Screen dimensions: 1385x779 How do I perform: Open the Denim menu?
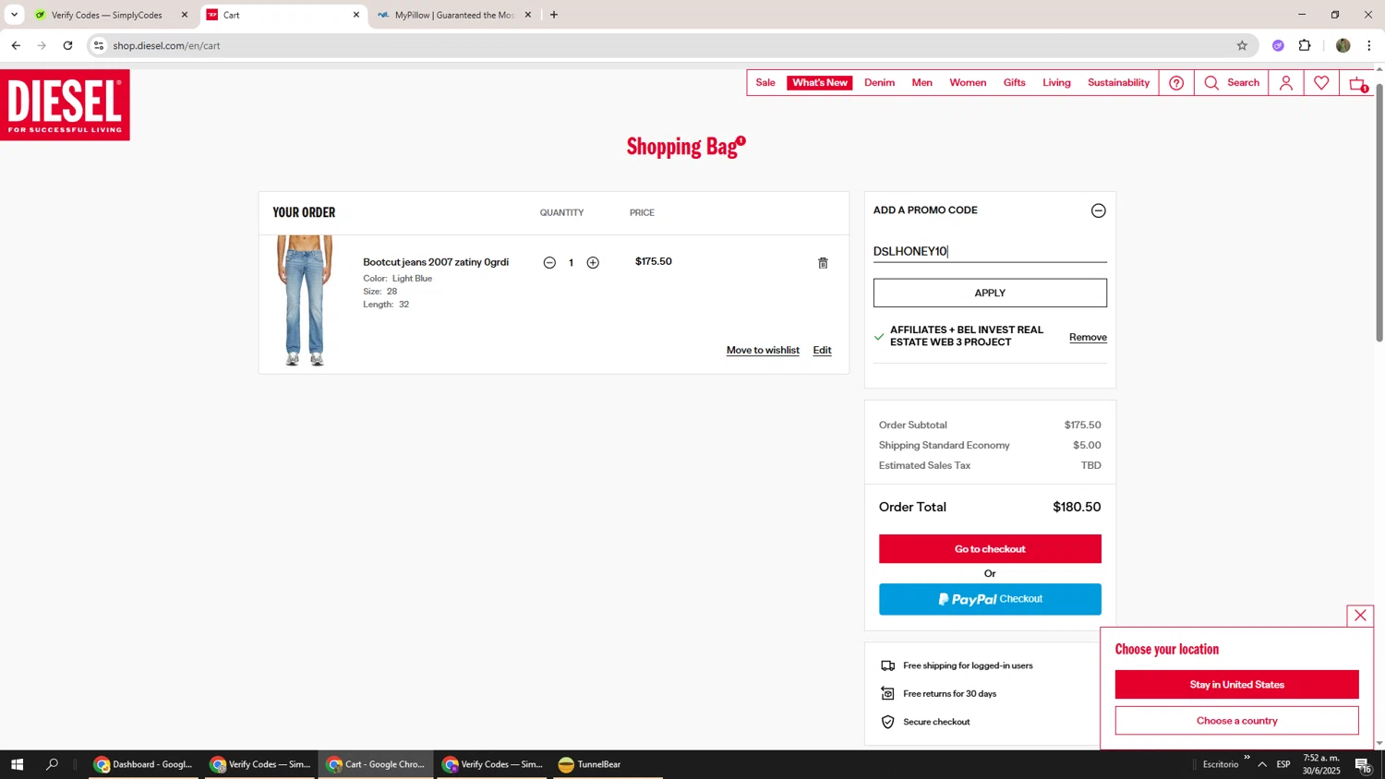tap(879, 83)
